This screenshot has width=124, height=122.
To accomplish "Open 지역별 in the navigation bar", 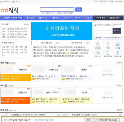I will tap(20, 18).
